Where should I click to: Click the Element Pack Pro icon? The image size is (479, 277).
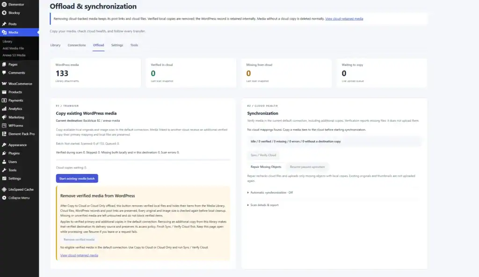pyautogui.click(x=4, y=134)
